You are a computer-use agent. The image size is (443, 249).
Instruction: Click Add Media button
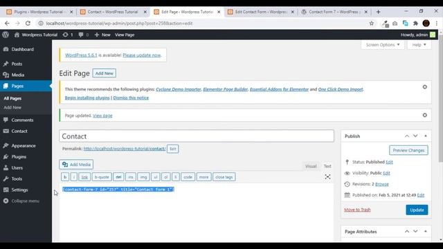click(x=76, y=165)
